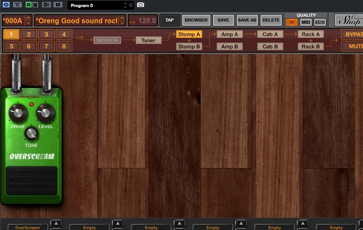Click the A/B comparison icon
Image resolution: width=363 pixels, height=230 pixels.
(x=46, y=5)
